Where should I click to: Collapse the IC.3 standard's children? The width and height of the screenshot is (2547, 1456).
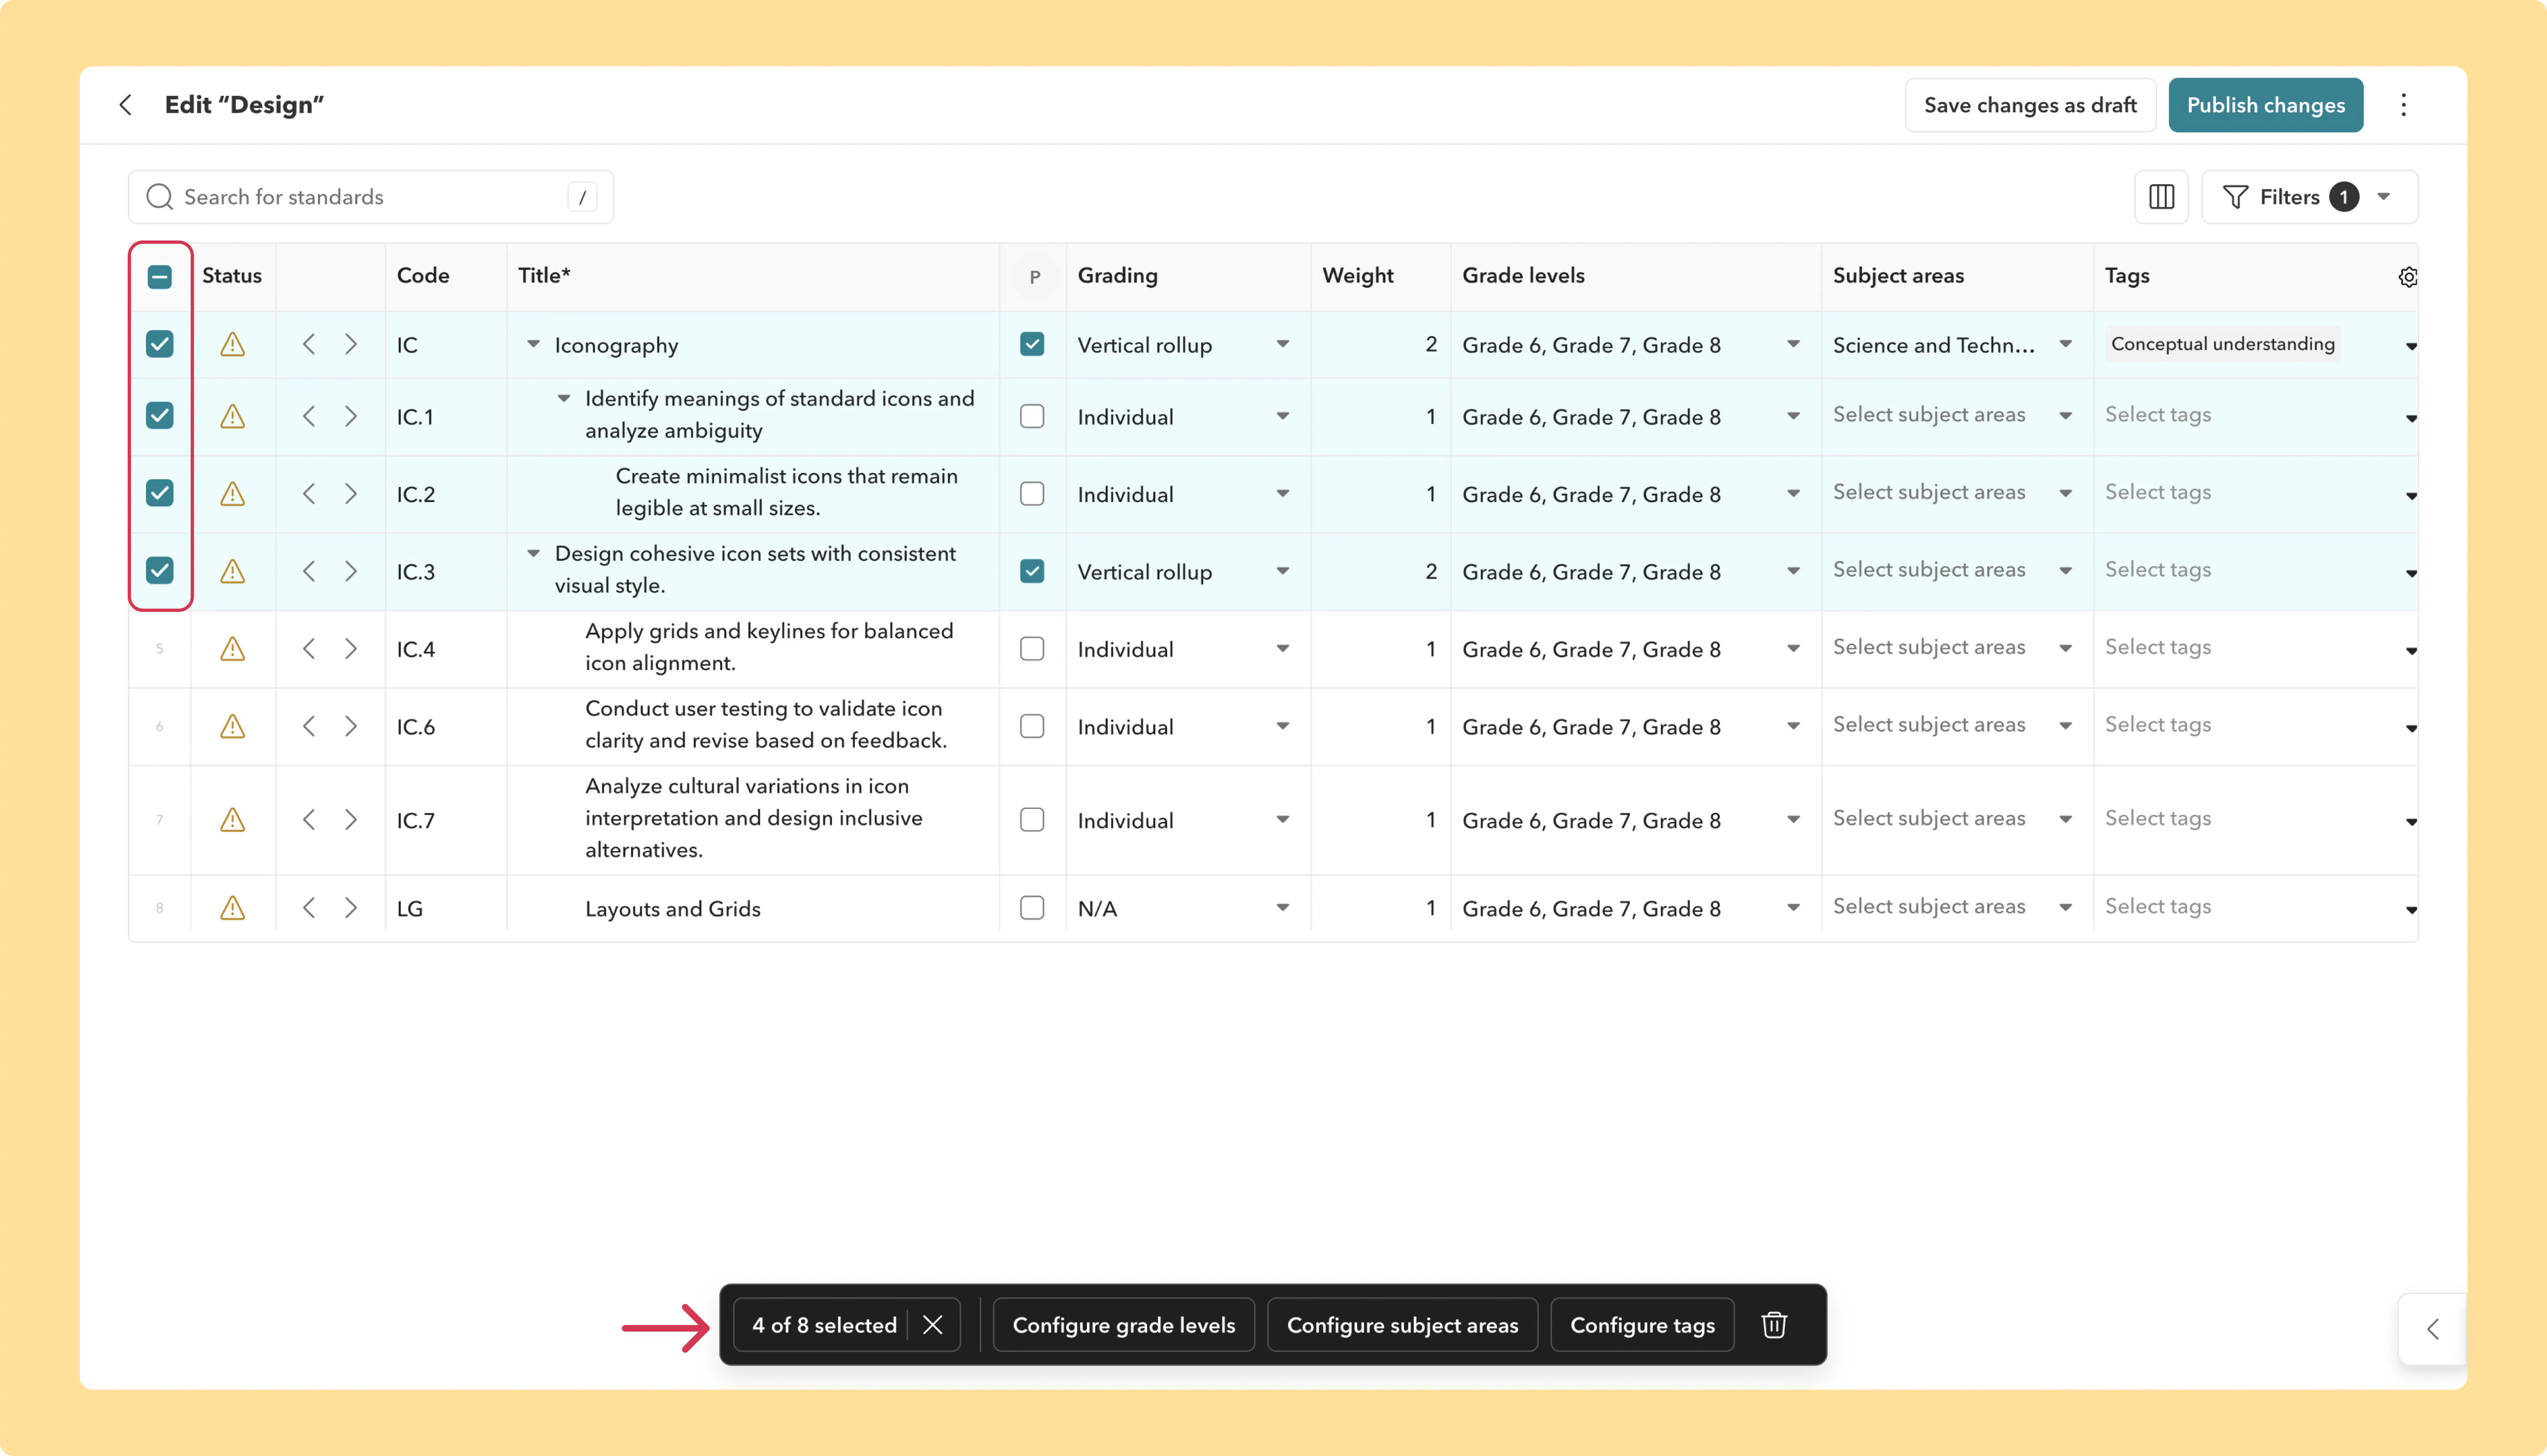tap(534, 554)
